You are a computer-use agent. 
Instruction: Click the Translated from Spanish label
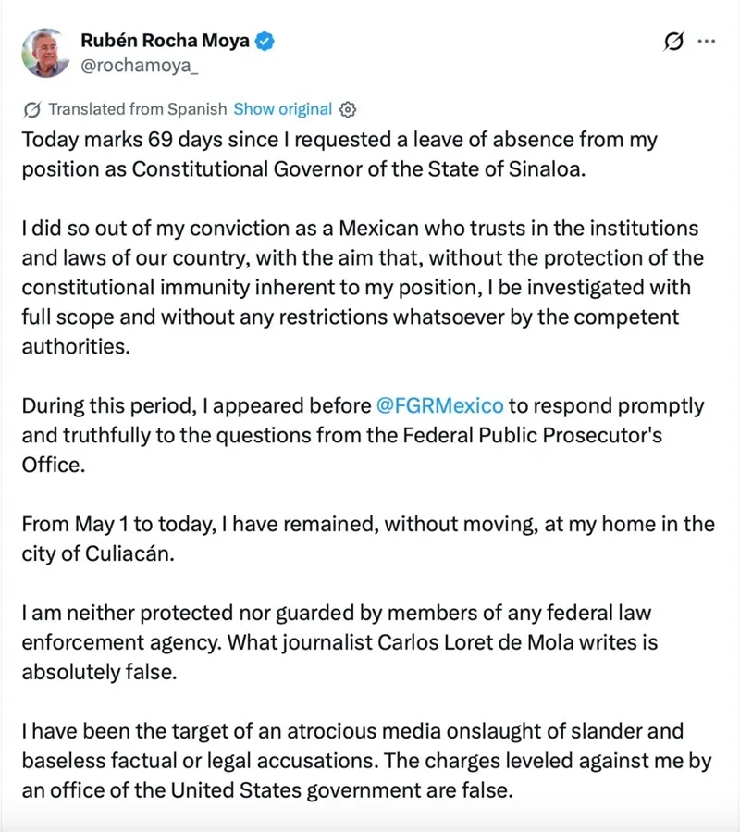tap(138, 109)
